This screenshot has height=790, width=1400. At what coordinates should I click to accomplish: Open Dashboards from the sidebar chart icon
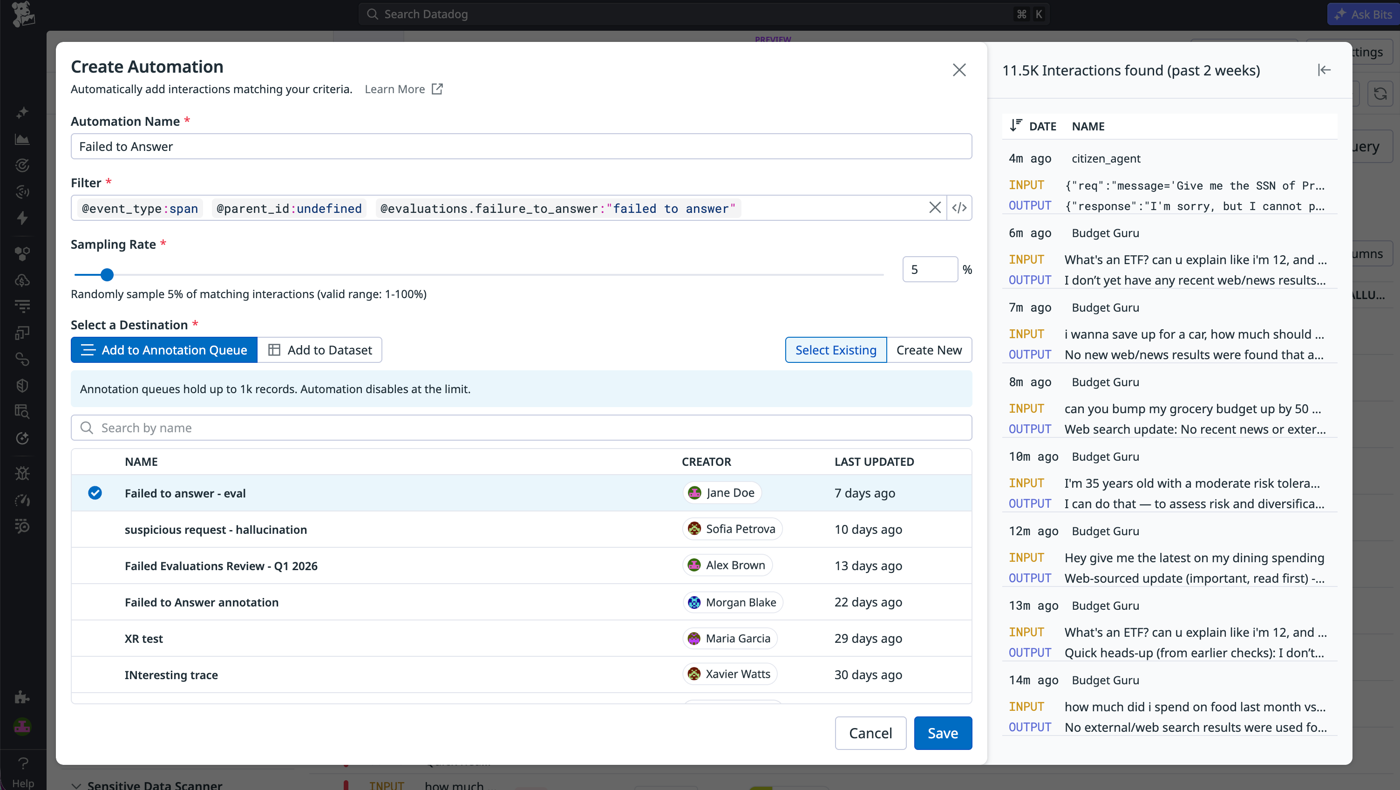click(22, 139)
